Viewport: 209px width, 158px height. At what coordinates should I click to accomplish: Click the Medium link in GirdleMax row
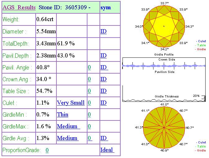pos(69,126)
